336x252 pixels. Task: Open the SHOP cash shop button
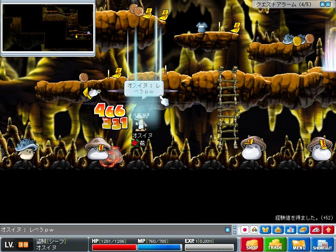(x=252, y=244)
